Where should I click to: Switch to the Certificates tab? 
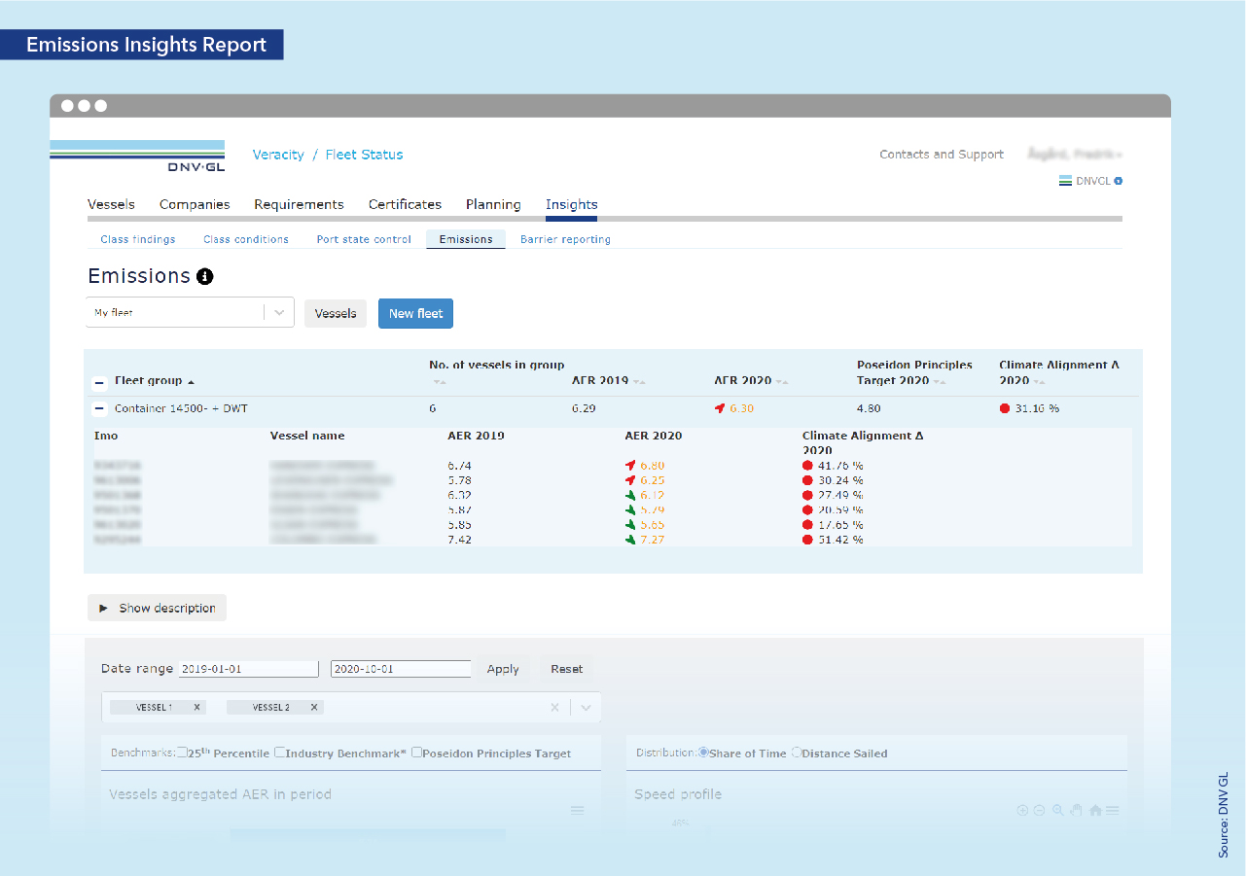(x=405, y=204)
